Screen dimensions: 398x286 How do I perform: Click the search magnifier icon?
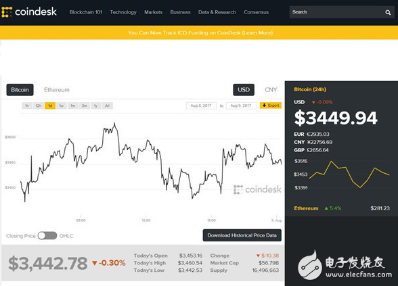pos(388,12)
